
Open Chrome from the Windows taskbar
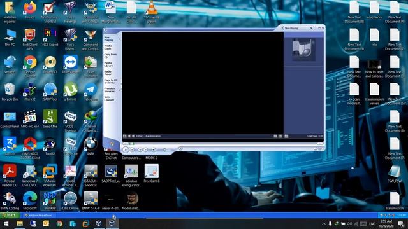(59, 223)
